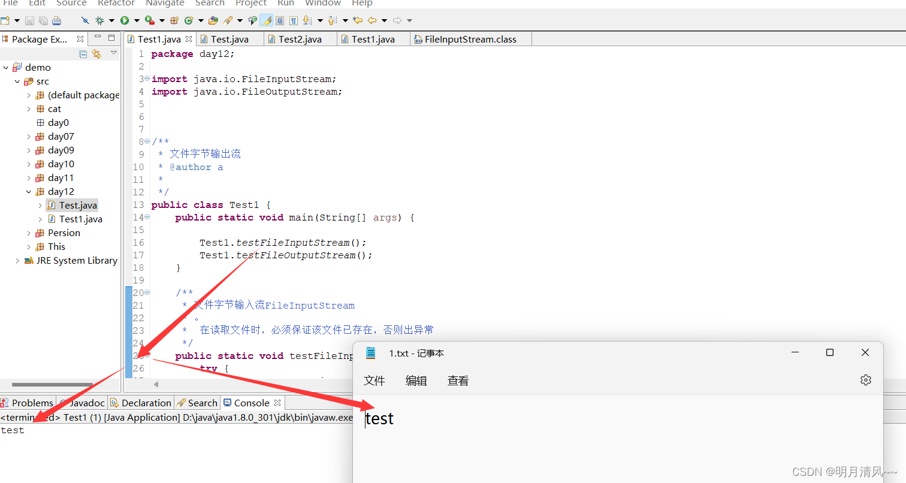Click Last Edit Location icon
Image resolution: width=906 pixels, height=483 pixels.
click(358, 20)
